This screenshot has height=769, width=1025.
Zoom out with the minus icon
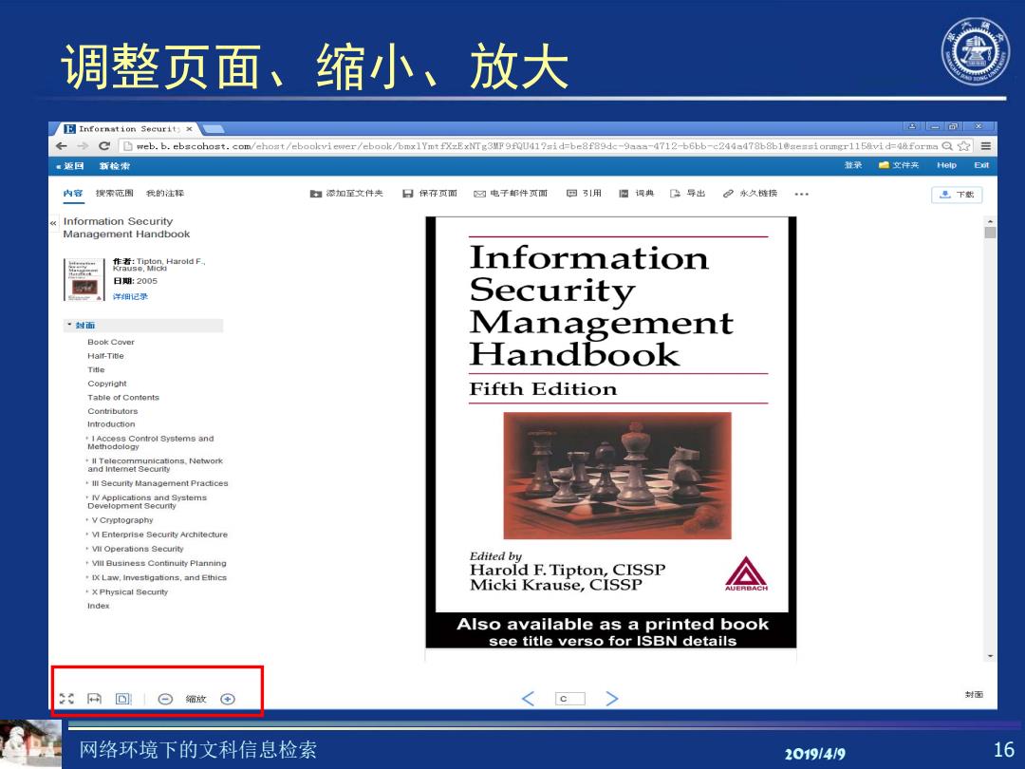165,699
